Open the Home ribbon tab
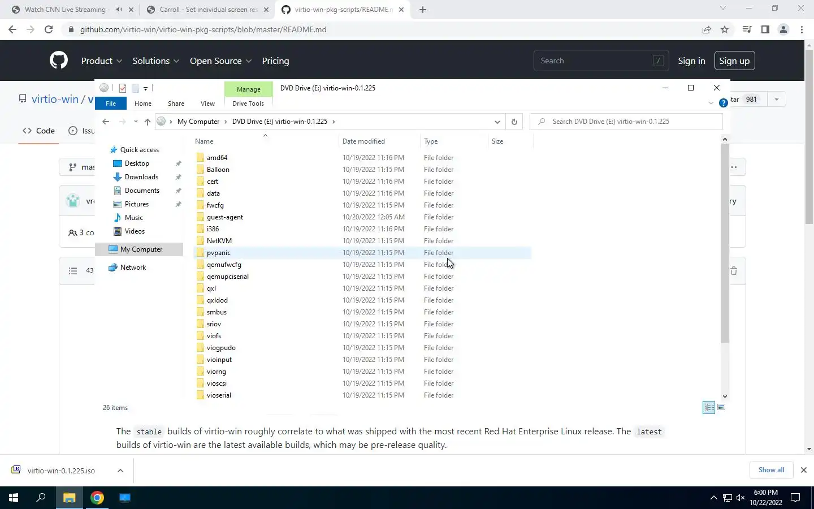This screenshot has height=509, width=814. click(143, 103)
